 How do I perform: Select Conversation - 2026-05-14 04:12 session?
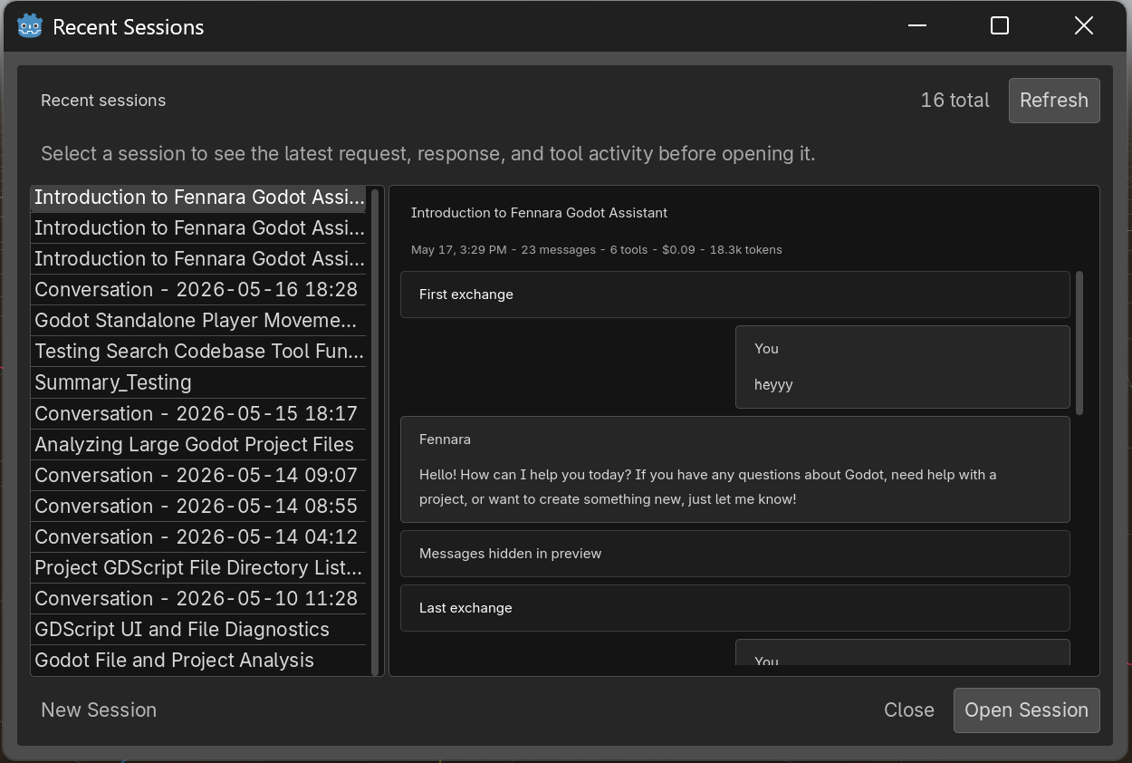click(199, 536)
